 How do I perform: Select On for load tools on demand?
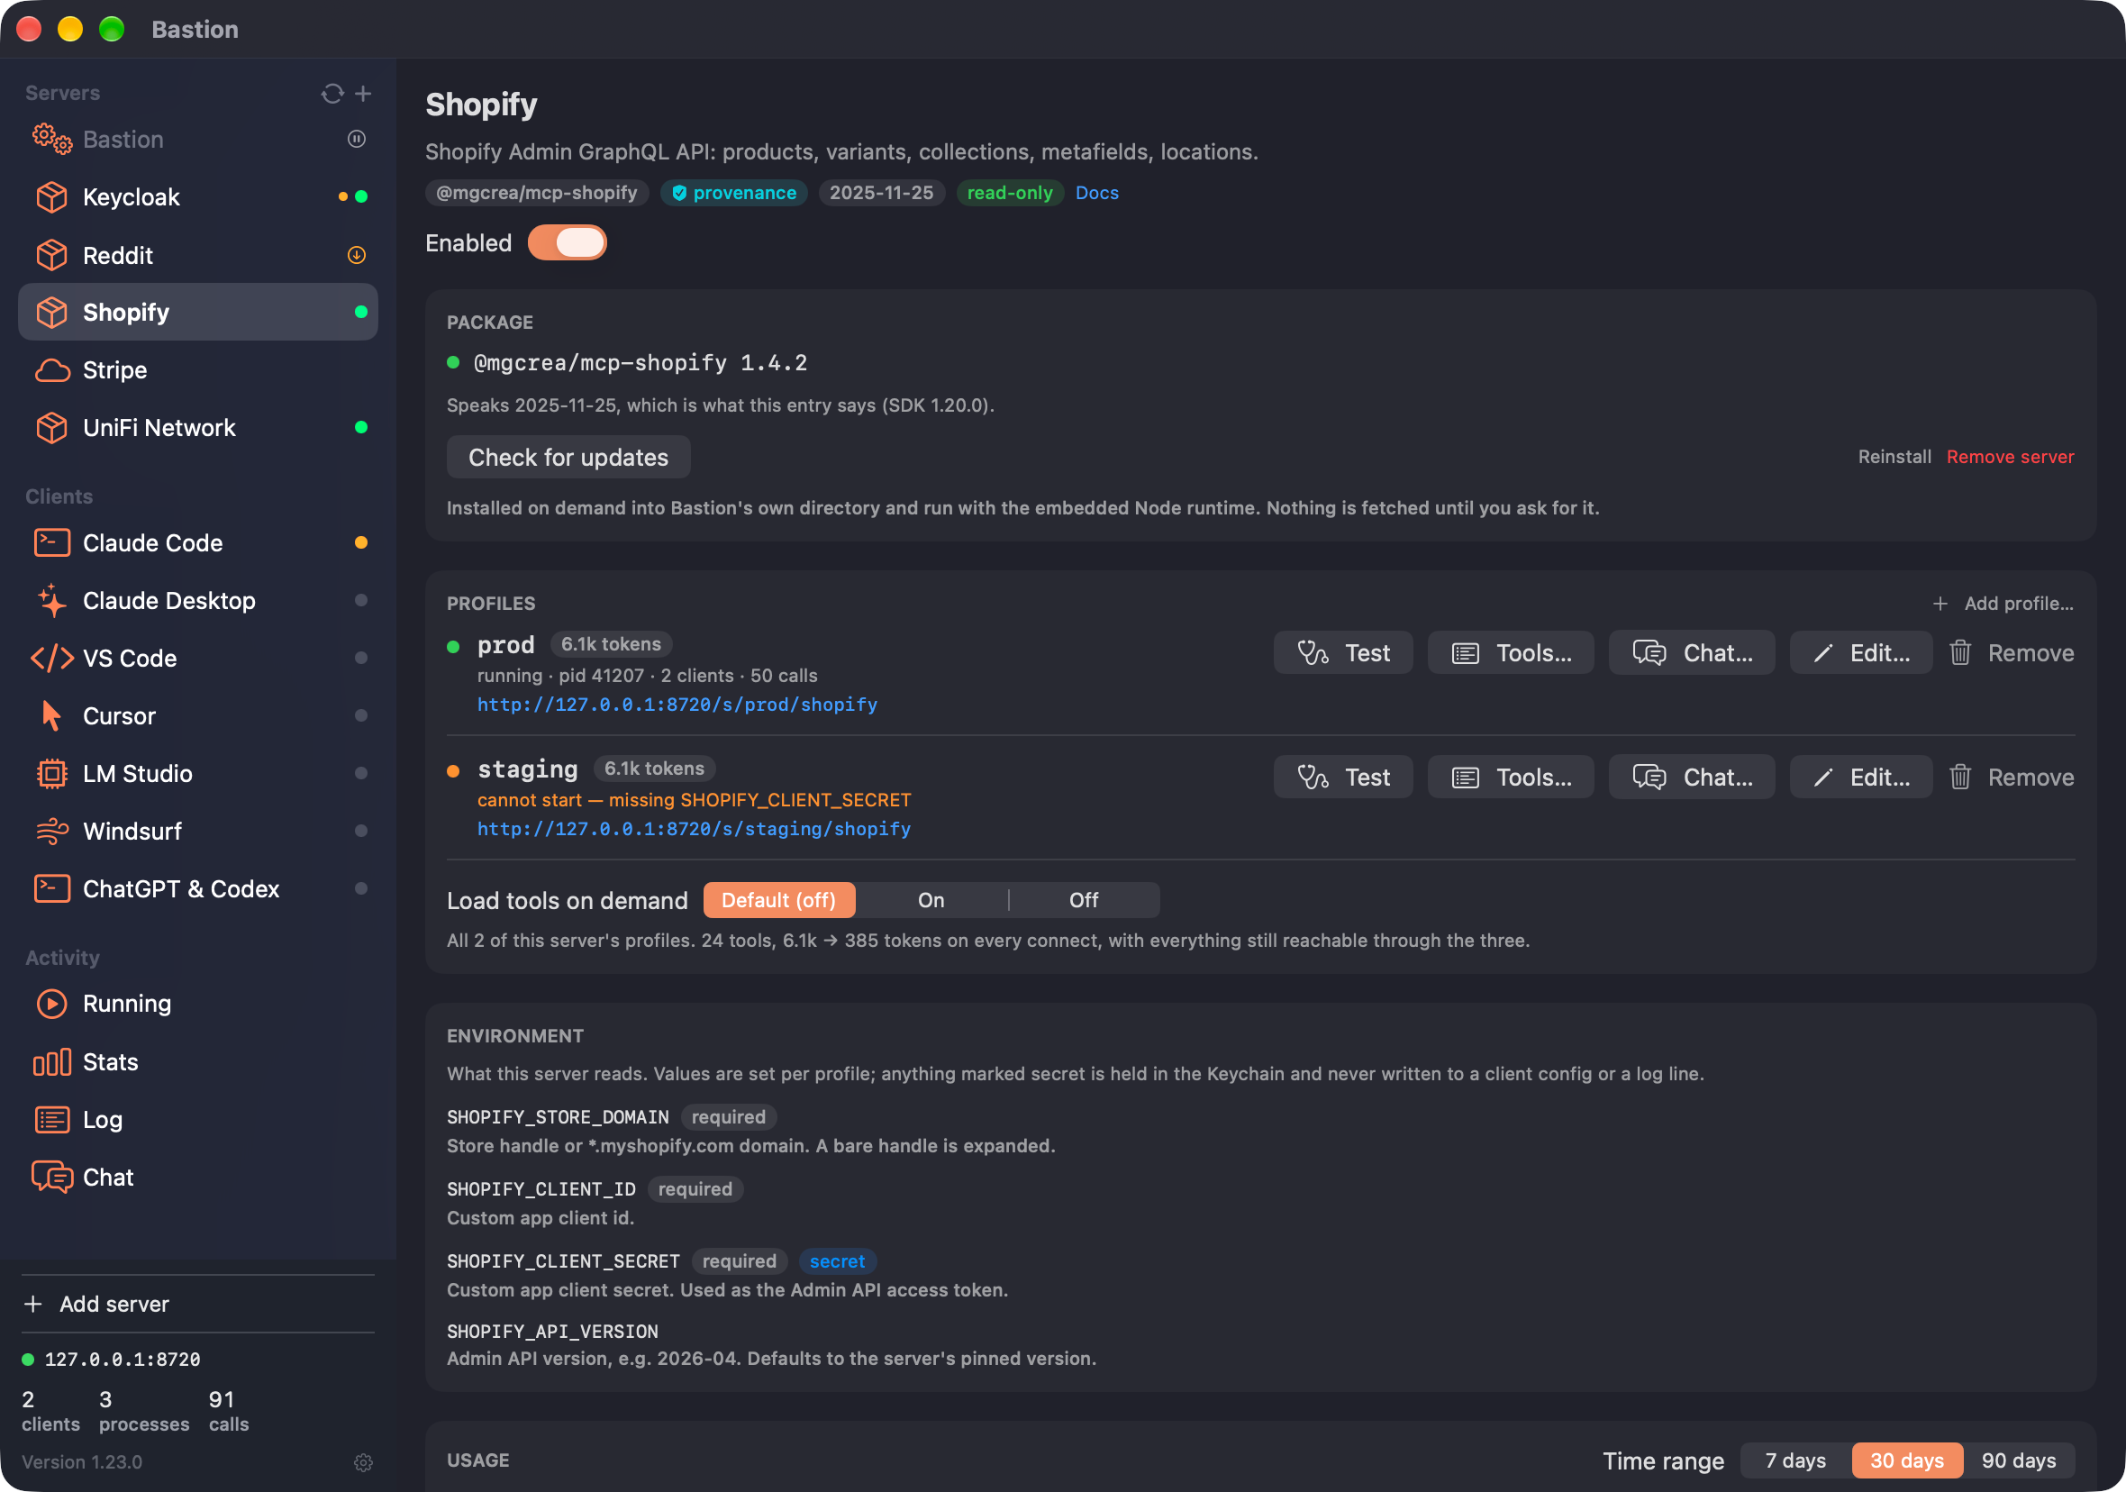coord(931,900)
